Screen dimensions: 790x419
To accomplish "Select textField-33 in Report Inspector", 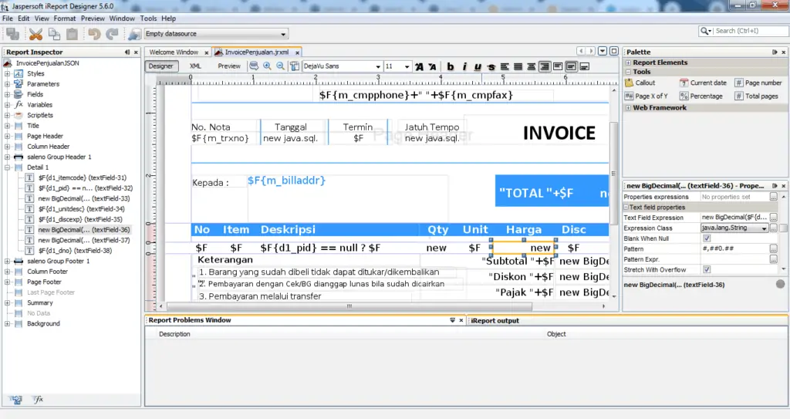I will (x=79, y=198).
